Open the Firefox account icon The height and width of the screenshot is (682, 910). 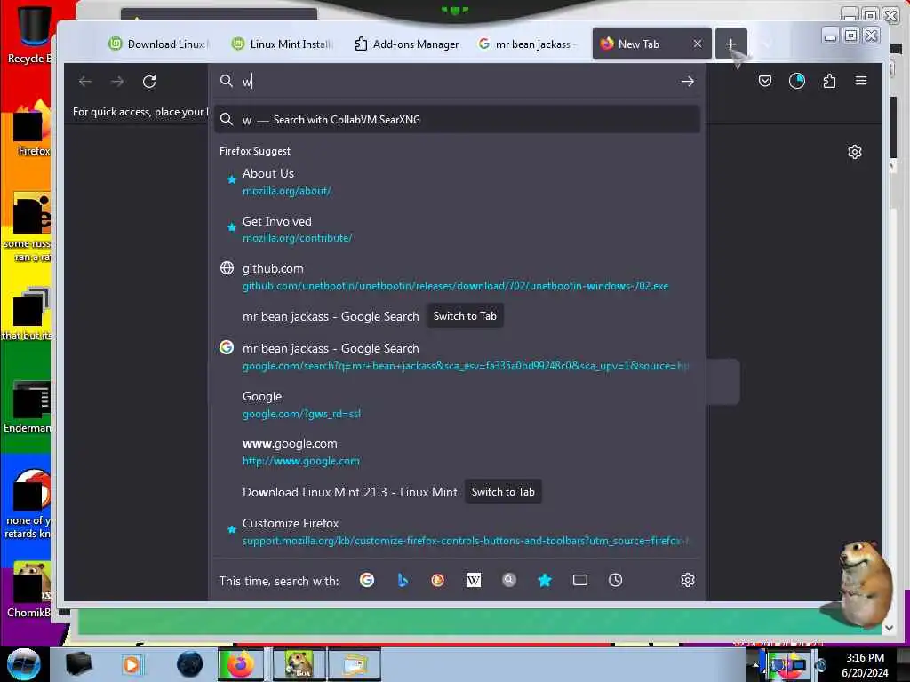click(797, 81)
